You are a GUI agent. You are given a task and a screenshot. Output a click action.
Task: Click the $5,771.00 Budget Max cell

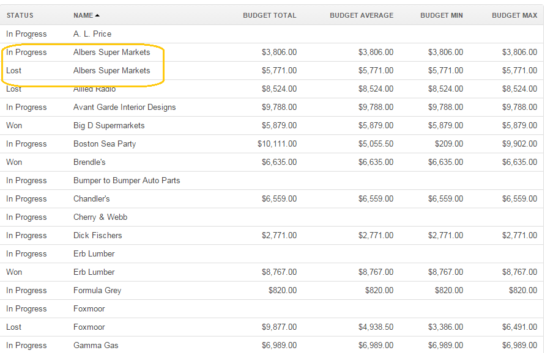(519, 70)
